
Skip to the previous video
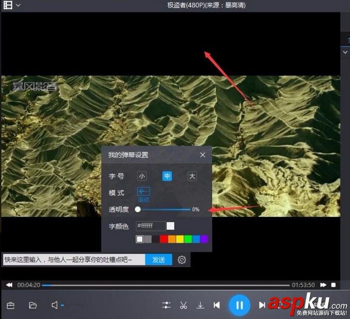coord(217,305)
